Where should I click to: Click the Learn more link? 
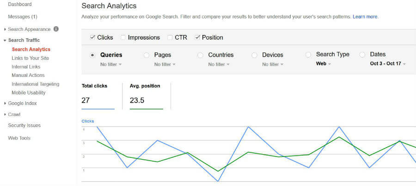[x=365, y=17]
